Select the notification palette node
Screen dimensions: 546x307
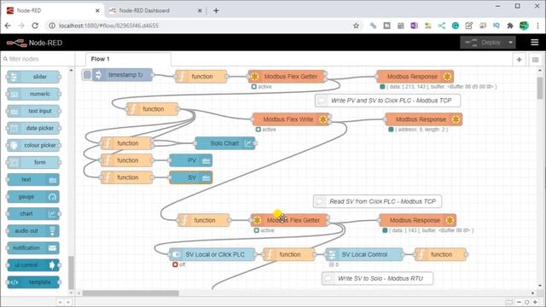[33, 248]
